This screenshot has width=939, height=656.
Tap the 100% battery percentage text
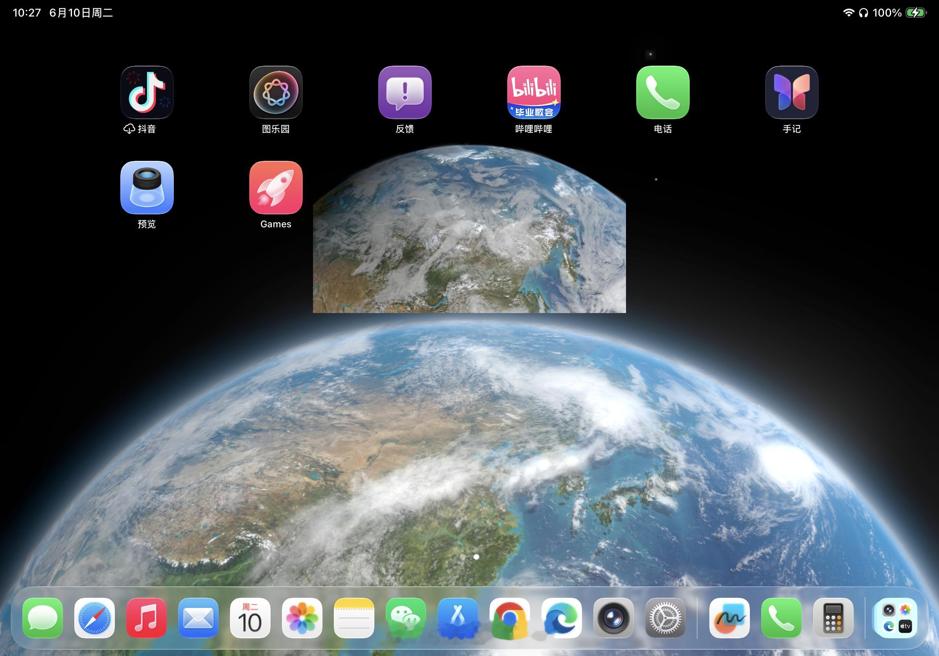(x=887, y=13)
